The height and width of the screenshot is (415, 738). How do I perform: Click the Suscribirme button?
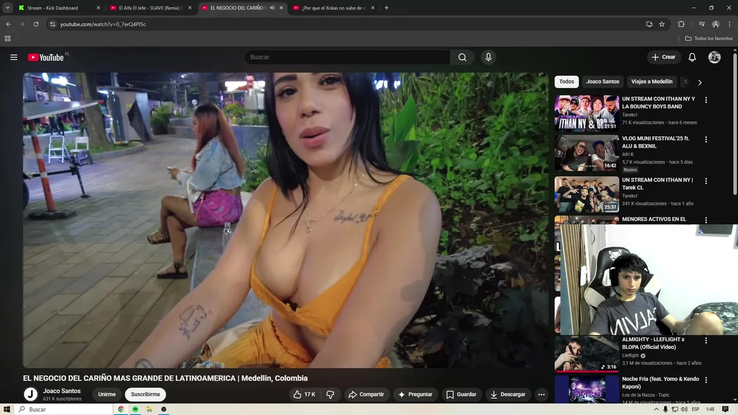pos(145,394)
